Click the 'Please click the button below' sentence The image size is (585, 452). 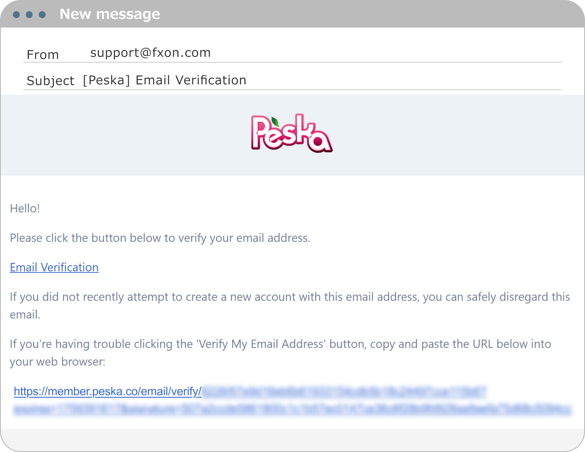160,238
